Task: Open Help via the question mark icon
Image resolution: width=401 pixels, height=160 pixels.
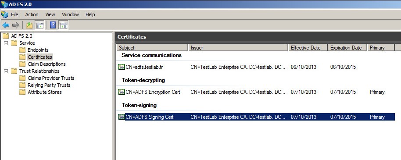Action: point(53,25)
